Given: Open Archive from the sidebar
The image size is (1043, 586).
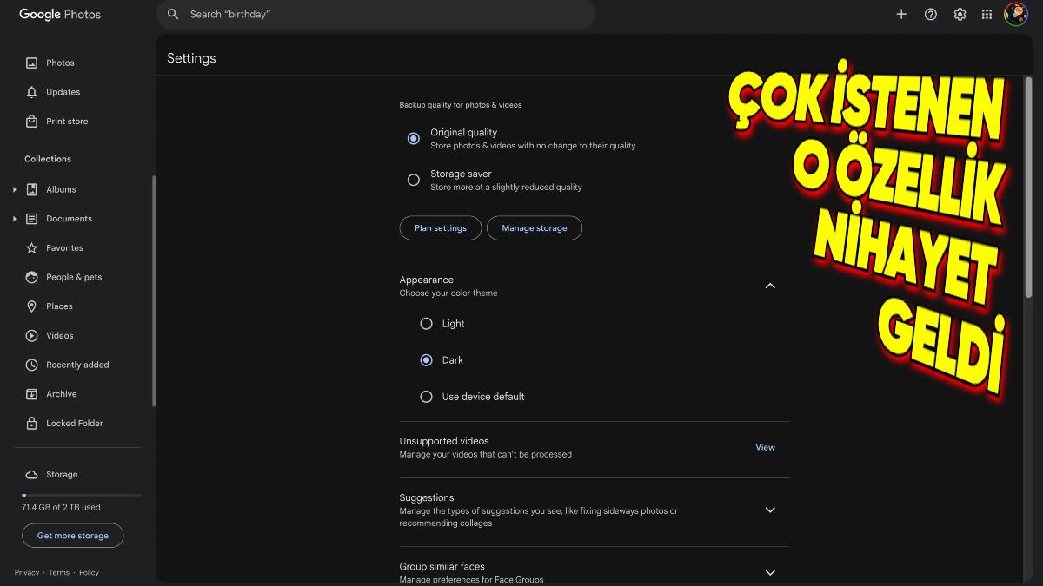Looking at the screenshot, I should pos(62,394).
